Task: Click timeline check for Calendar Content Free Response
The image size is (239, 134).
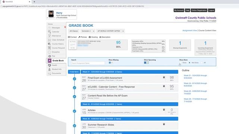Action: 74,88
